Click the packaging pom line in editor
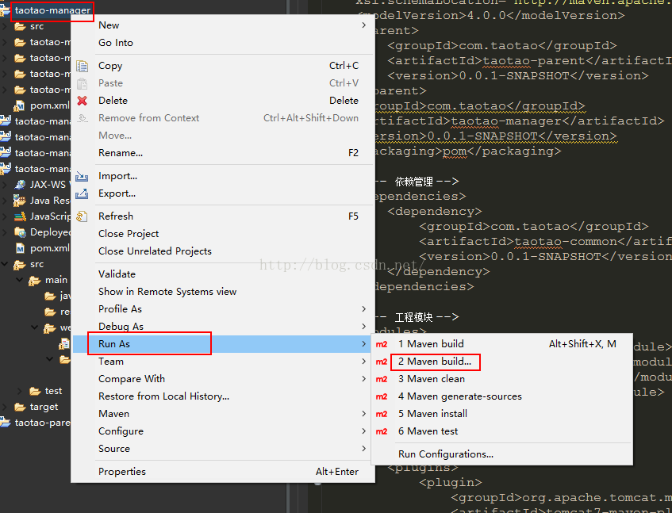 [x=467, y=151]
